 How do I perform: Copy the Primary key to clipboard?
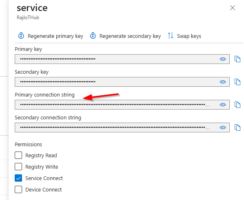pyautogui.click(x=237, y=59)
